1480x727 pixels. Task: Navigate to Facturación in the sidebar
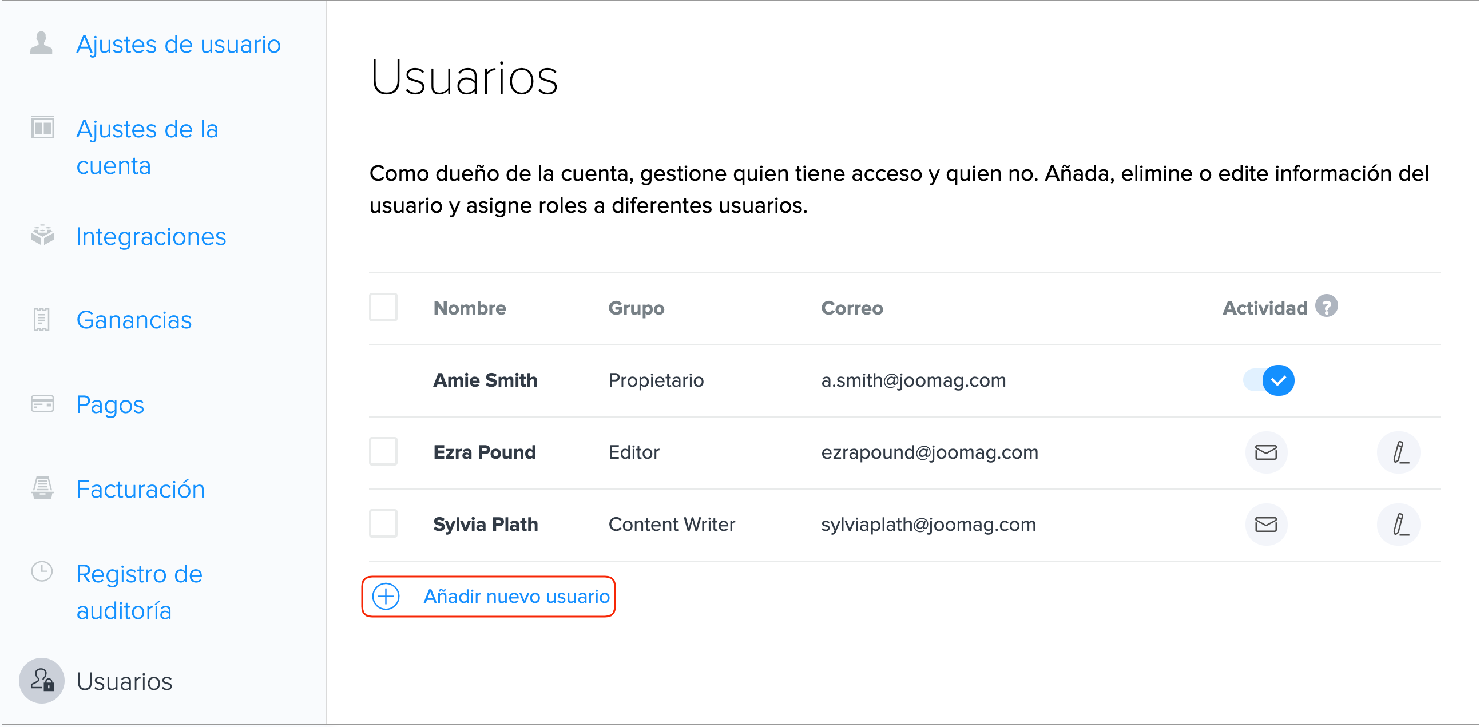click(140, 489)
